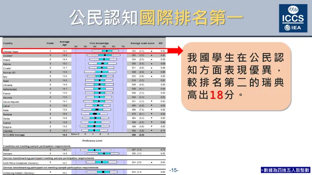Click the Cyprus country label
312x175 pixels.
click(x=7, y=123)
